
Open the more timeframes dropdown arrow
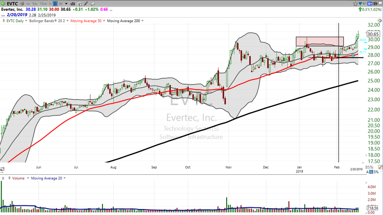coord(66,4)
